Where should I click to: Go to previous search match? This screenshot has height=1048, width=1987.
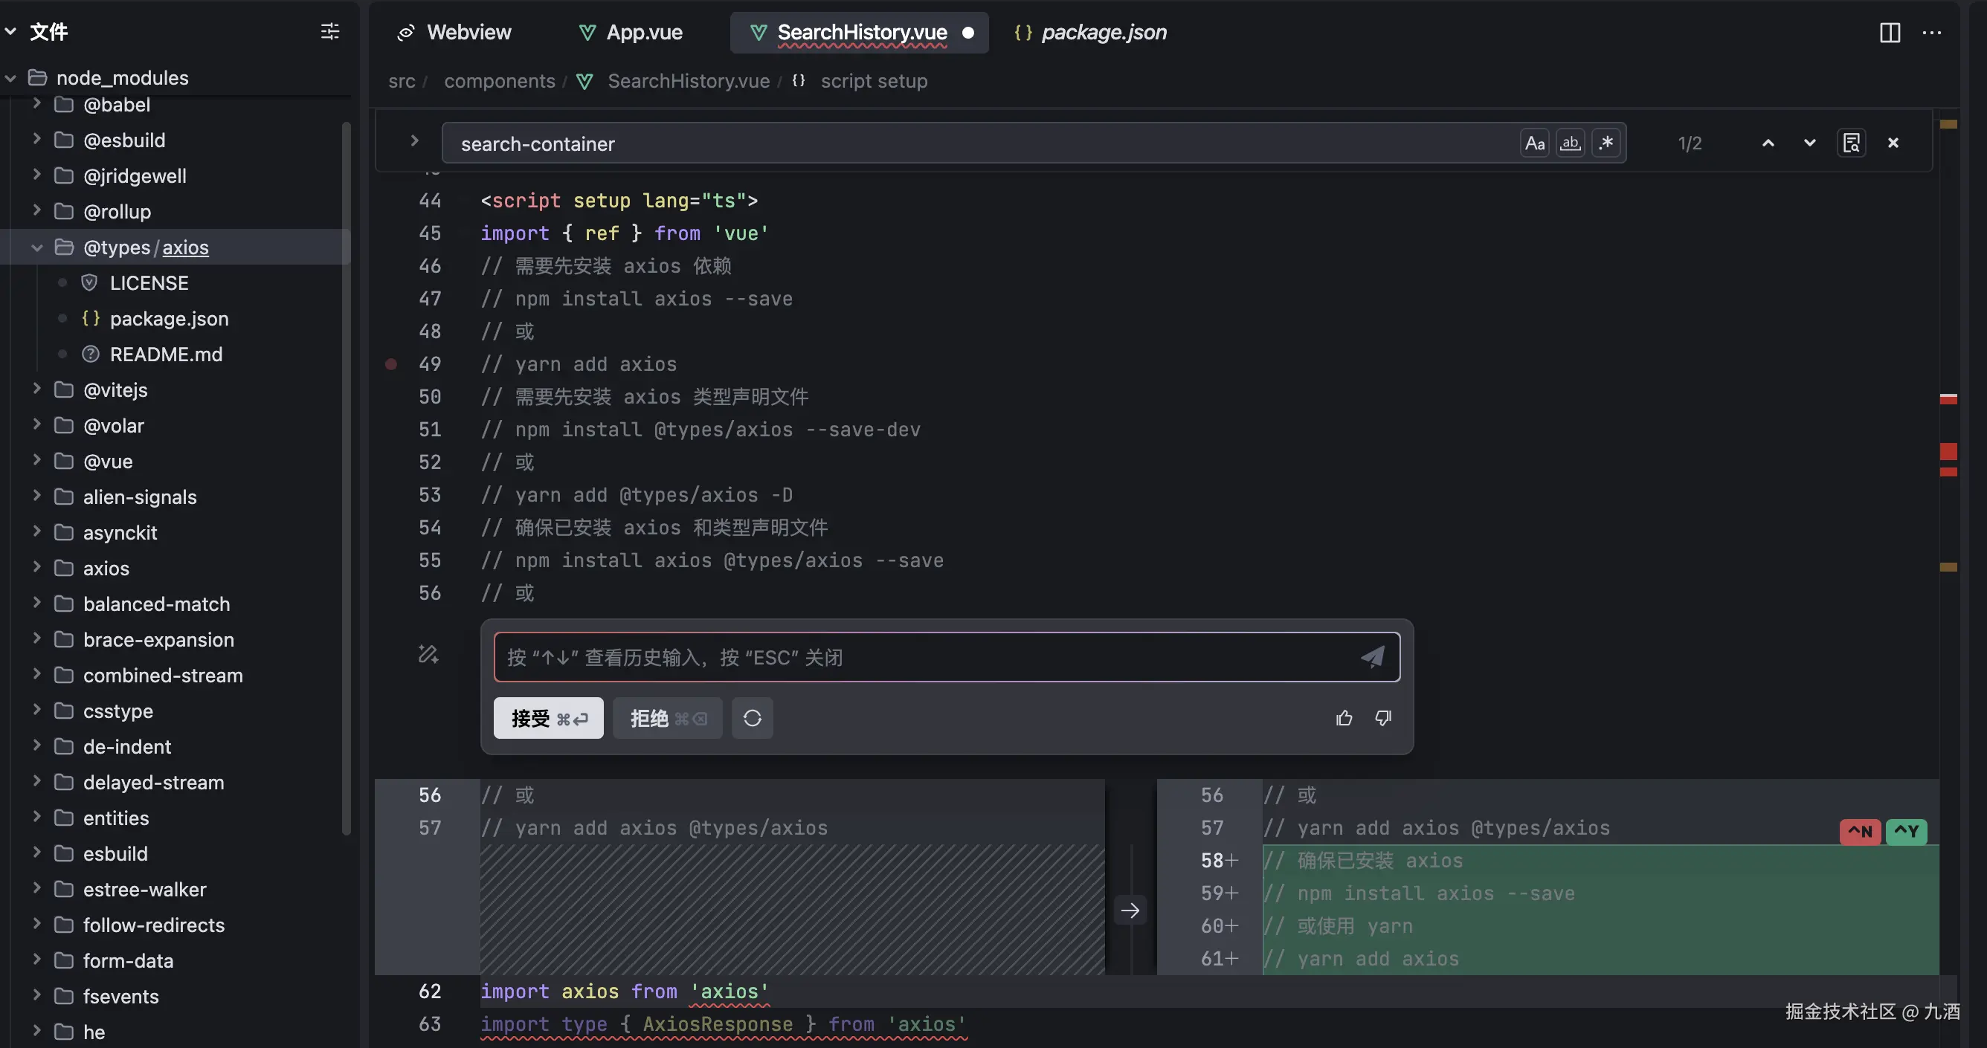[x=1768, y=143]
